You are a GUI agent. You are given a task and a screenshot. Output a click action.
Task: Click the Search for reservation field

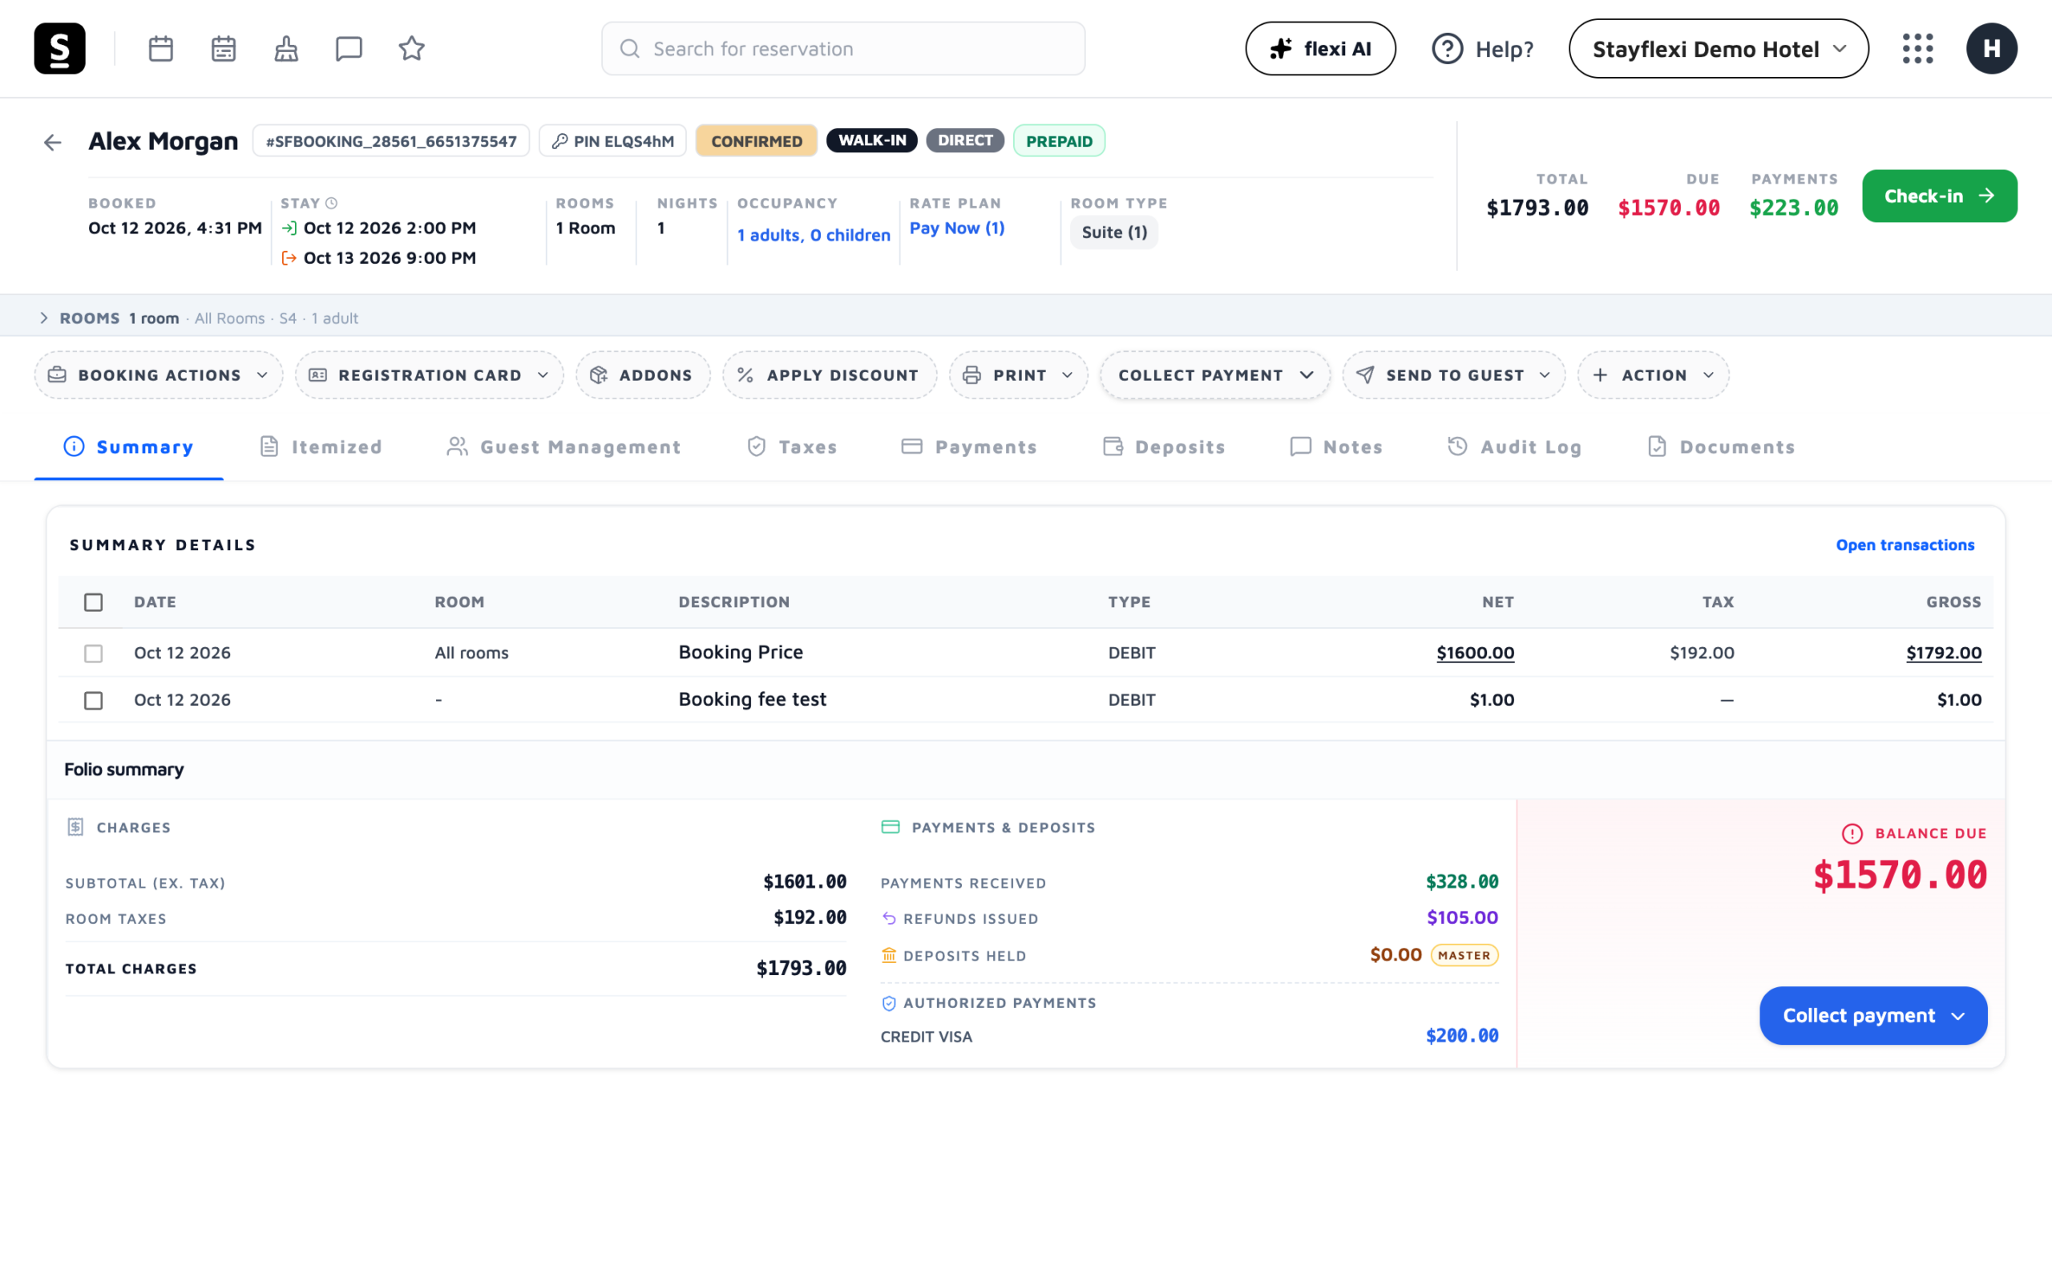tap(843, 48)
